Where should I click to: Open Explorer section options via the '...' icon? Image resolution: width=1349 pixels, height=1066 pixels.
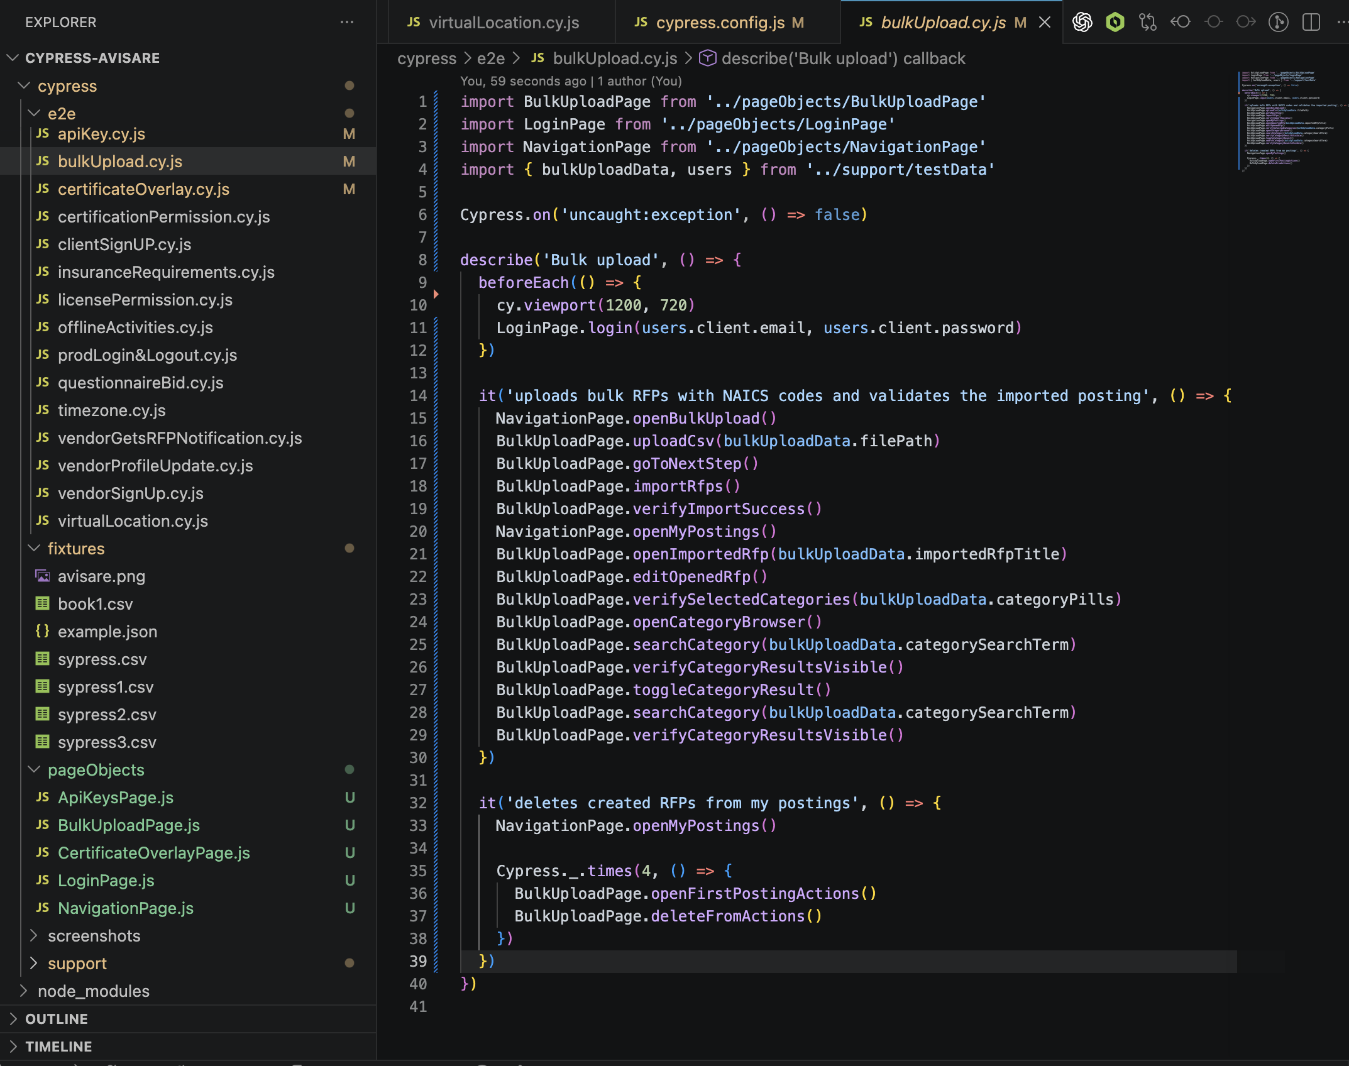pos(348,22)
